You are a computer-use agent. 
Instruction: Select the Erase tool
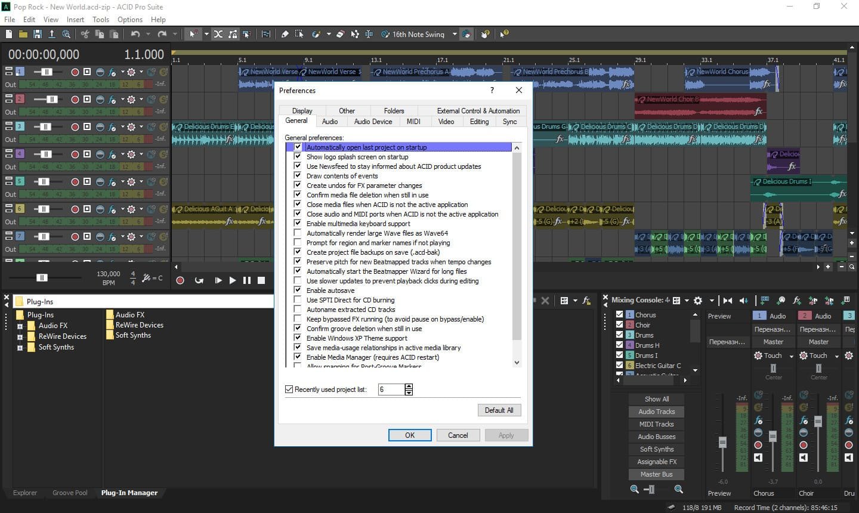point(340,34)
